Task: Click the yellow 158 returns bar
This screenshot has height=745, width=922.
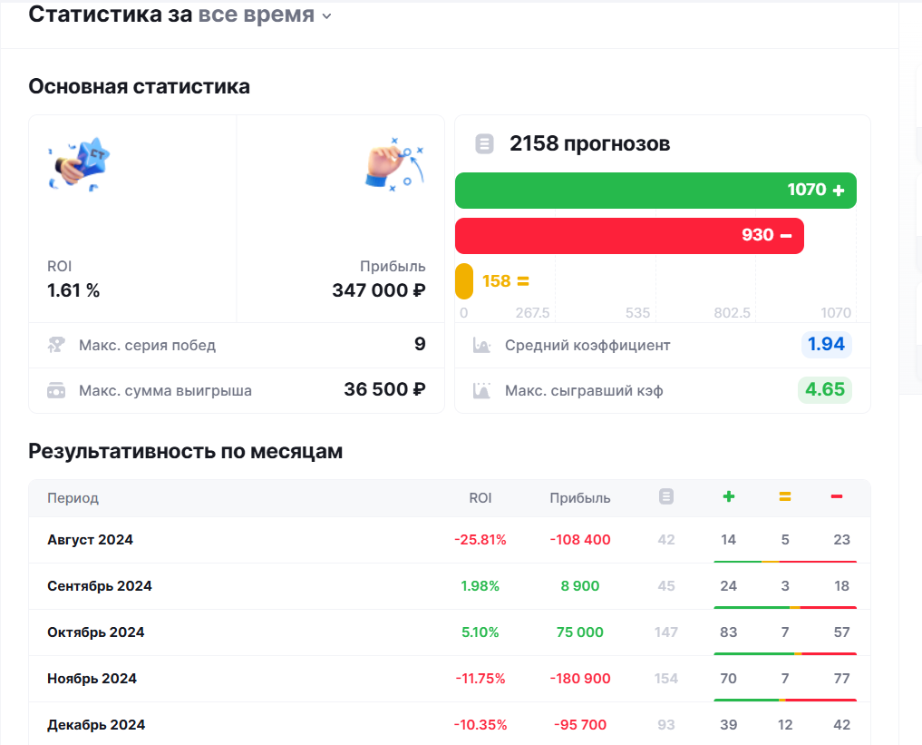Action: [464, 281]
